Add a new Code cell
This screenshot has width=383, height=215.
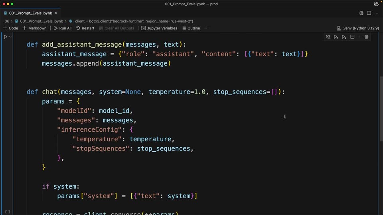[x=11, y=28]
